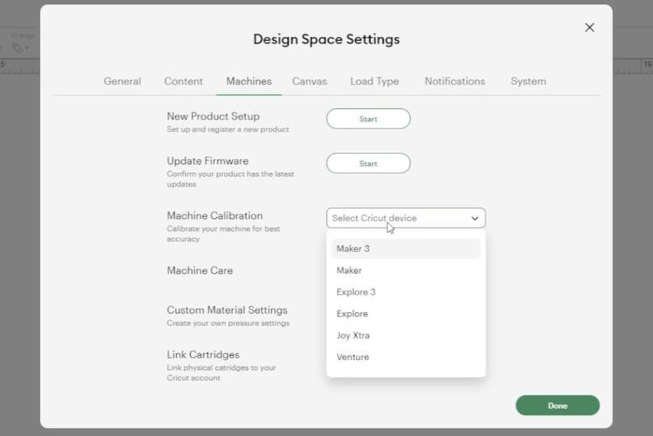Switch to the Notifications tab
The height and width of the screenshot is (436, 653).
coord(455,81)
